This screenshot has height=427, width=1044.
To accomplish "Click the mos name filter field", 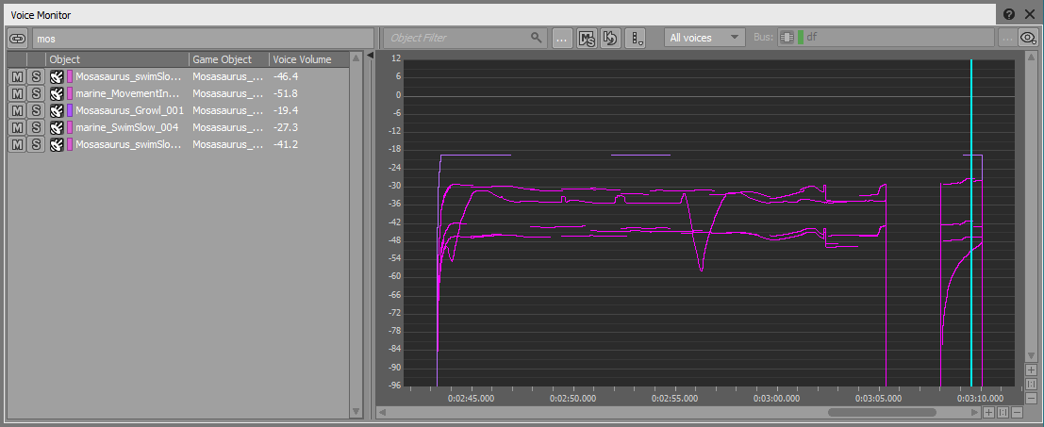I will pos(203,39).
